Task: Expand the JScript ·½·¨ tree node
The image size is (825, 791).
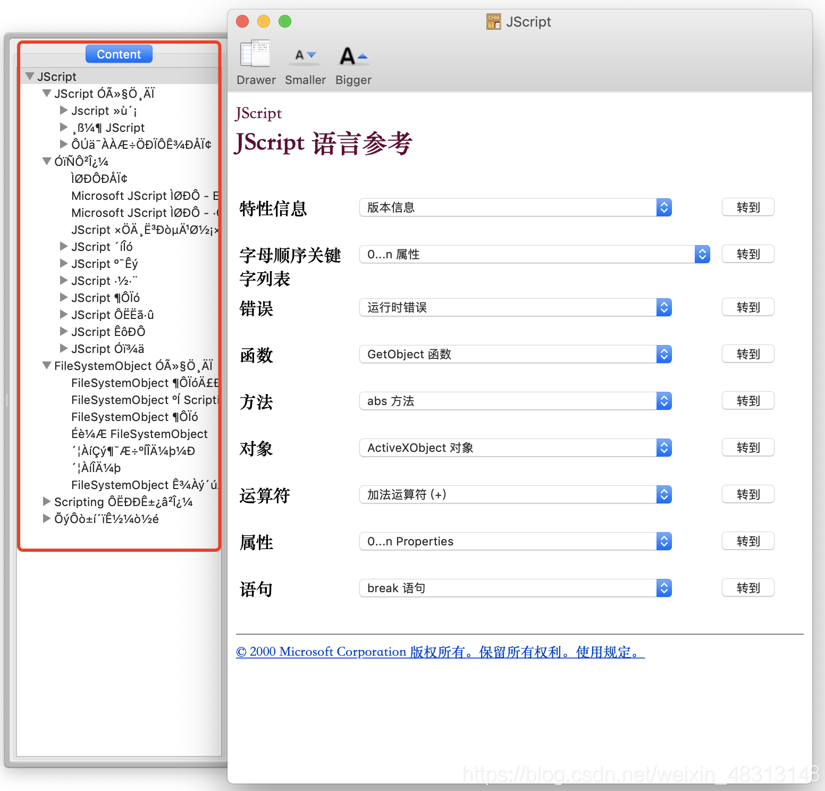Action: 64,280
